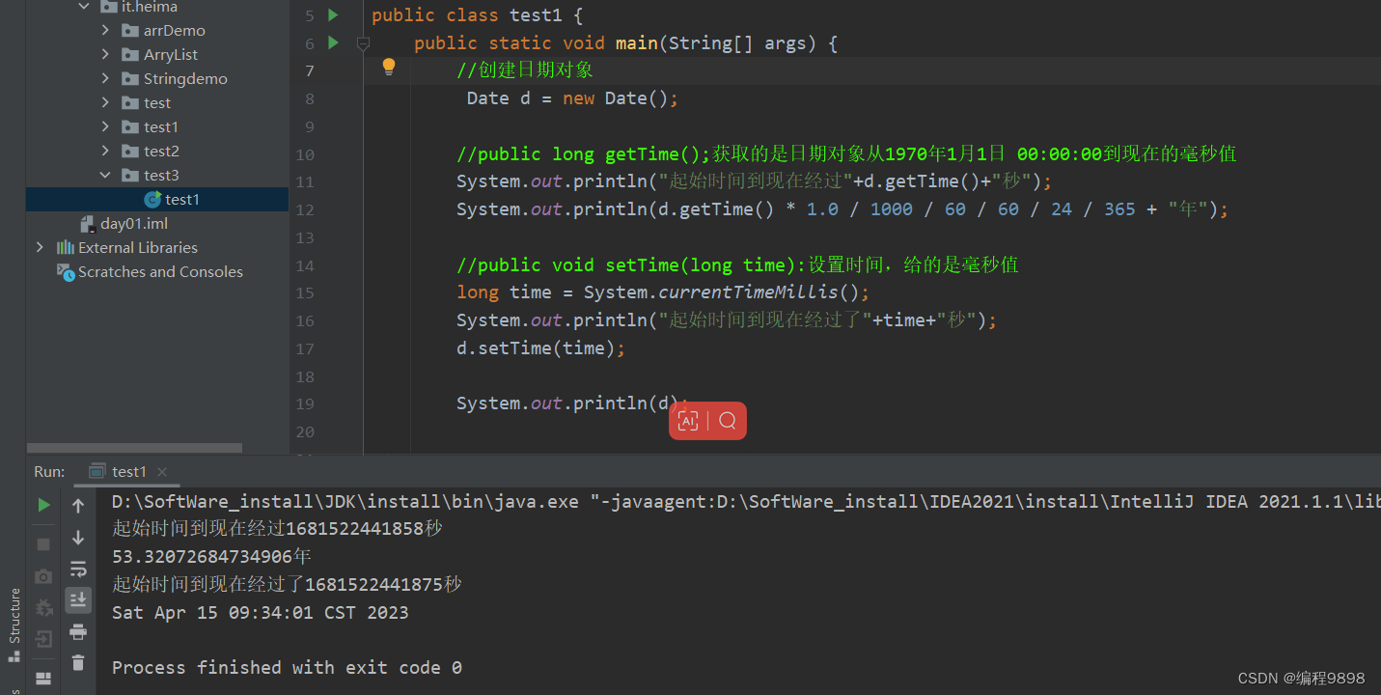Screen dimensions: 1381x695
Task: Print console output via printer icon
Action: click(78, 631)
